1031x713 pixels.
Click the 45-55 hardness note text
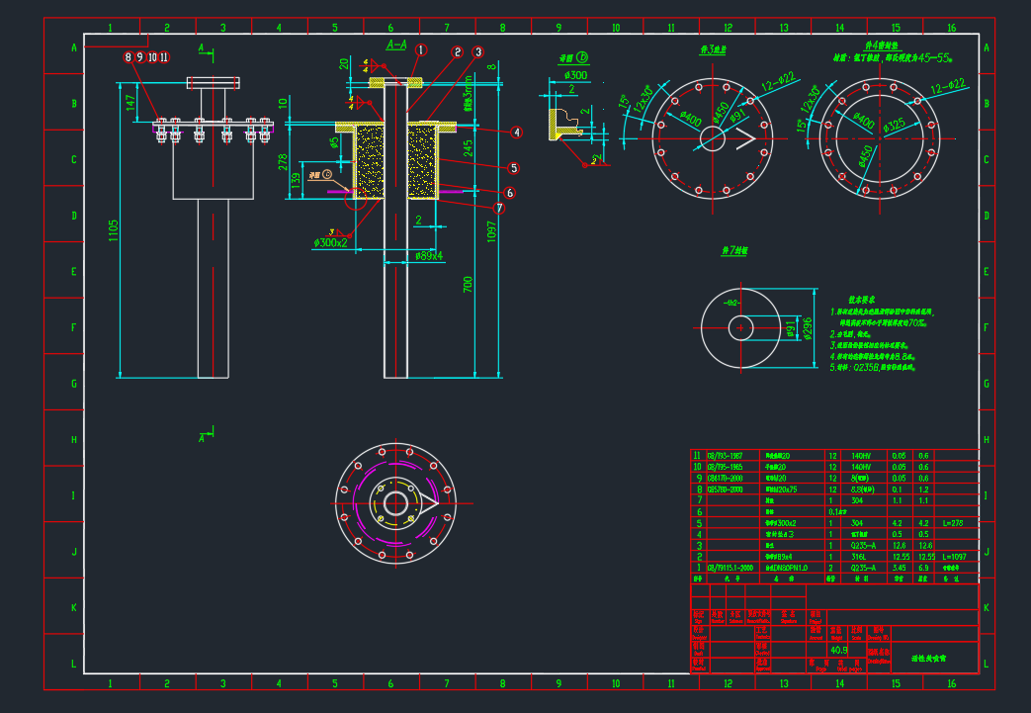pyautogui.click(x=934, y=58)
